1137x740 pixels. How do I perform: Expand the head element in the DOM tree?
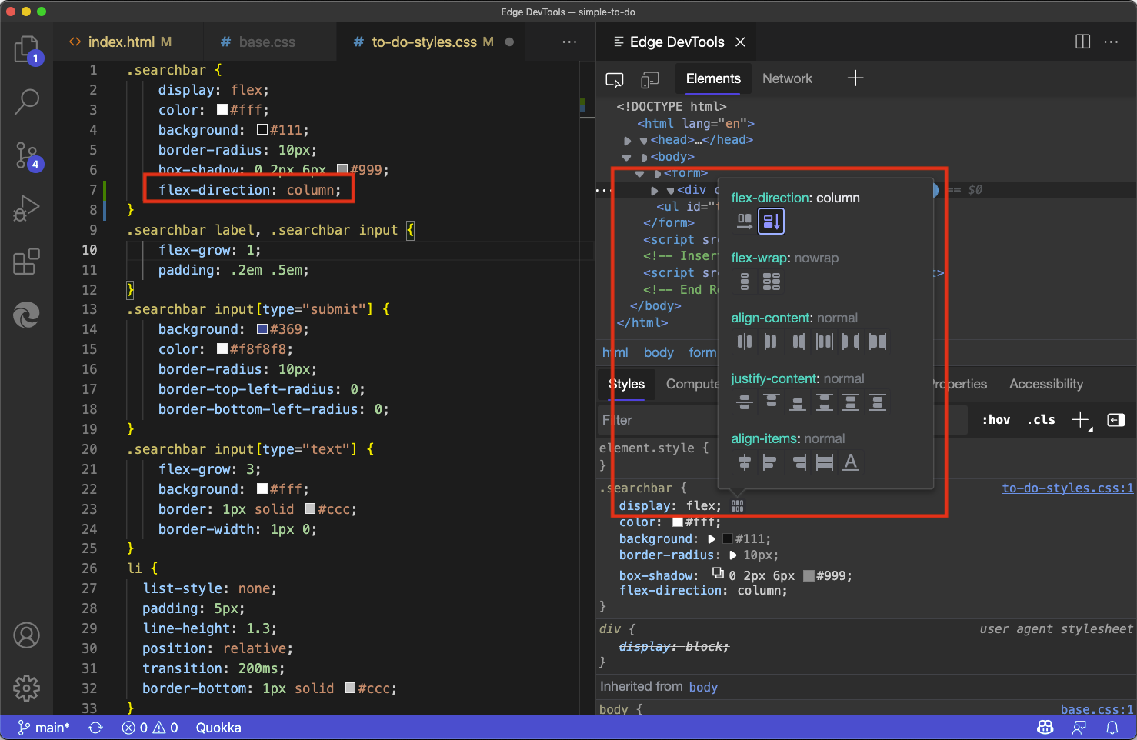[x=627, y=140]
